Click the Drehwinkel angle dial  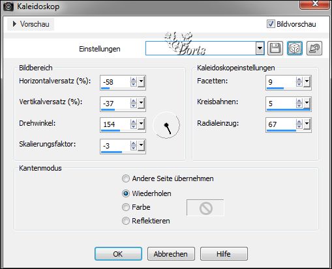click(x=166, y=125)
